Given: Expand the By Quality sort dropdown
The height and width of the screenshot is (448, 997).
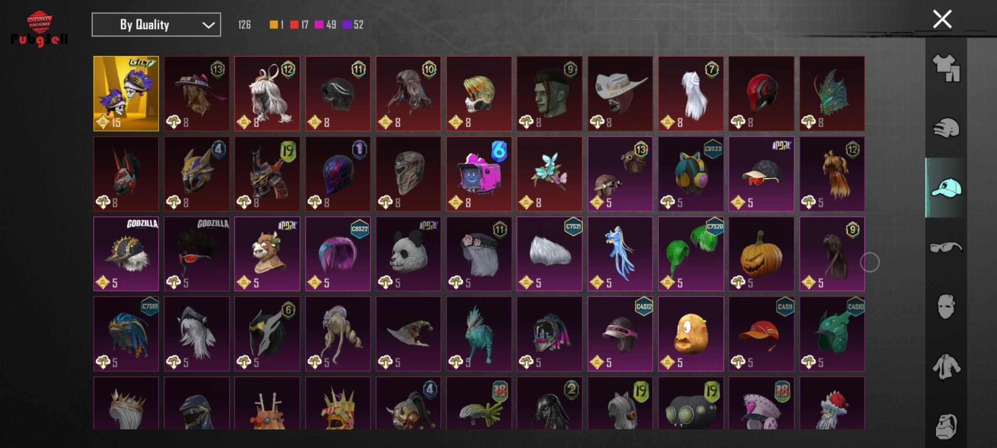Looking at the screenshot, I should [156, 25].
